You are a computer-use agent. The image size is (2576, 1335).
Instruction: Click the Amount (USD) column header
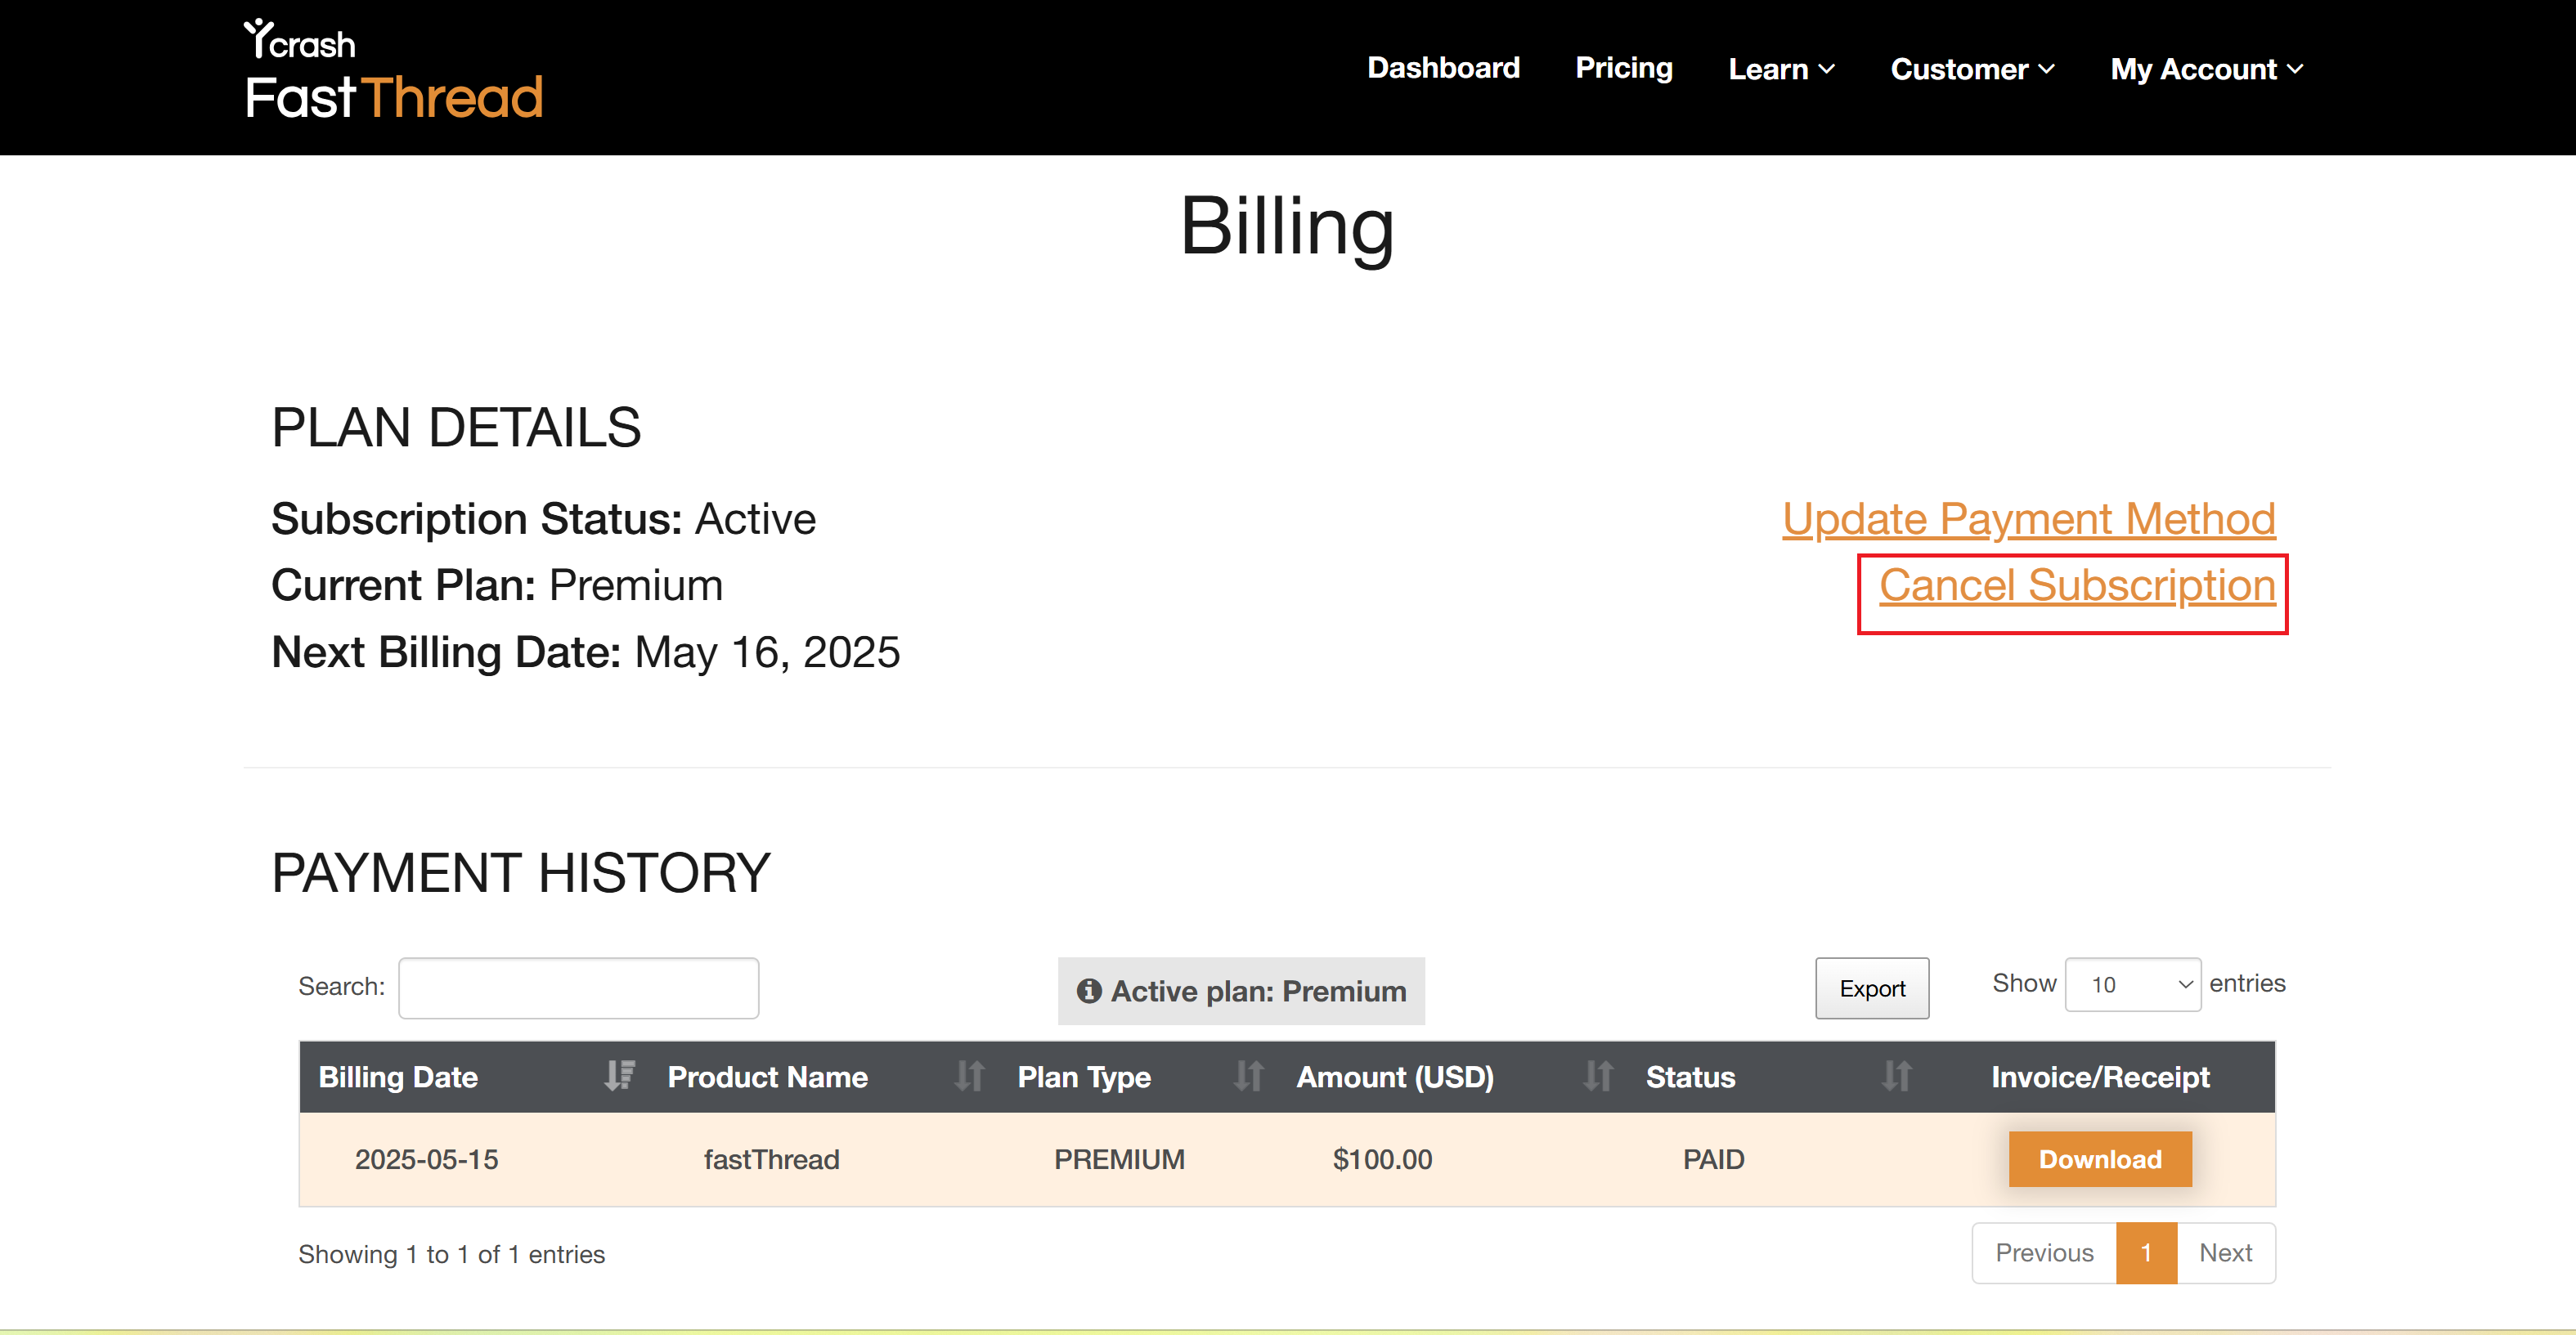[1453, 1076]
